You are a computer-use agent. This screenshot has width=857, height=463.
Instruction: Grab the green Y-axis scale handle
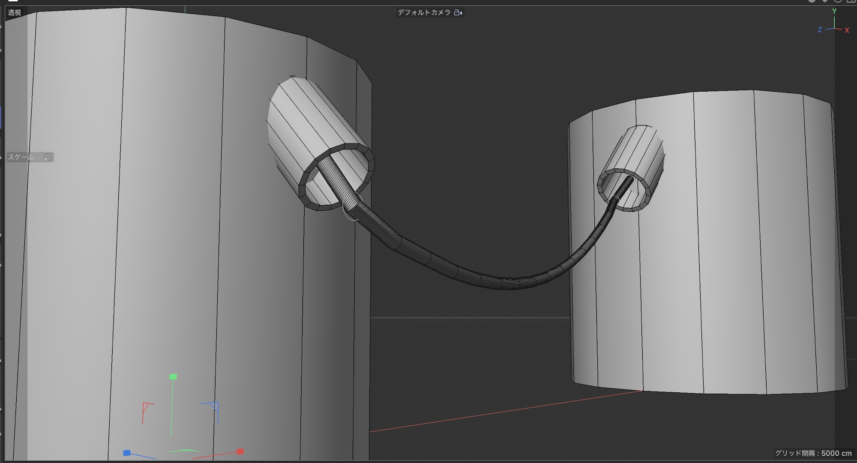coord(173,376)
